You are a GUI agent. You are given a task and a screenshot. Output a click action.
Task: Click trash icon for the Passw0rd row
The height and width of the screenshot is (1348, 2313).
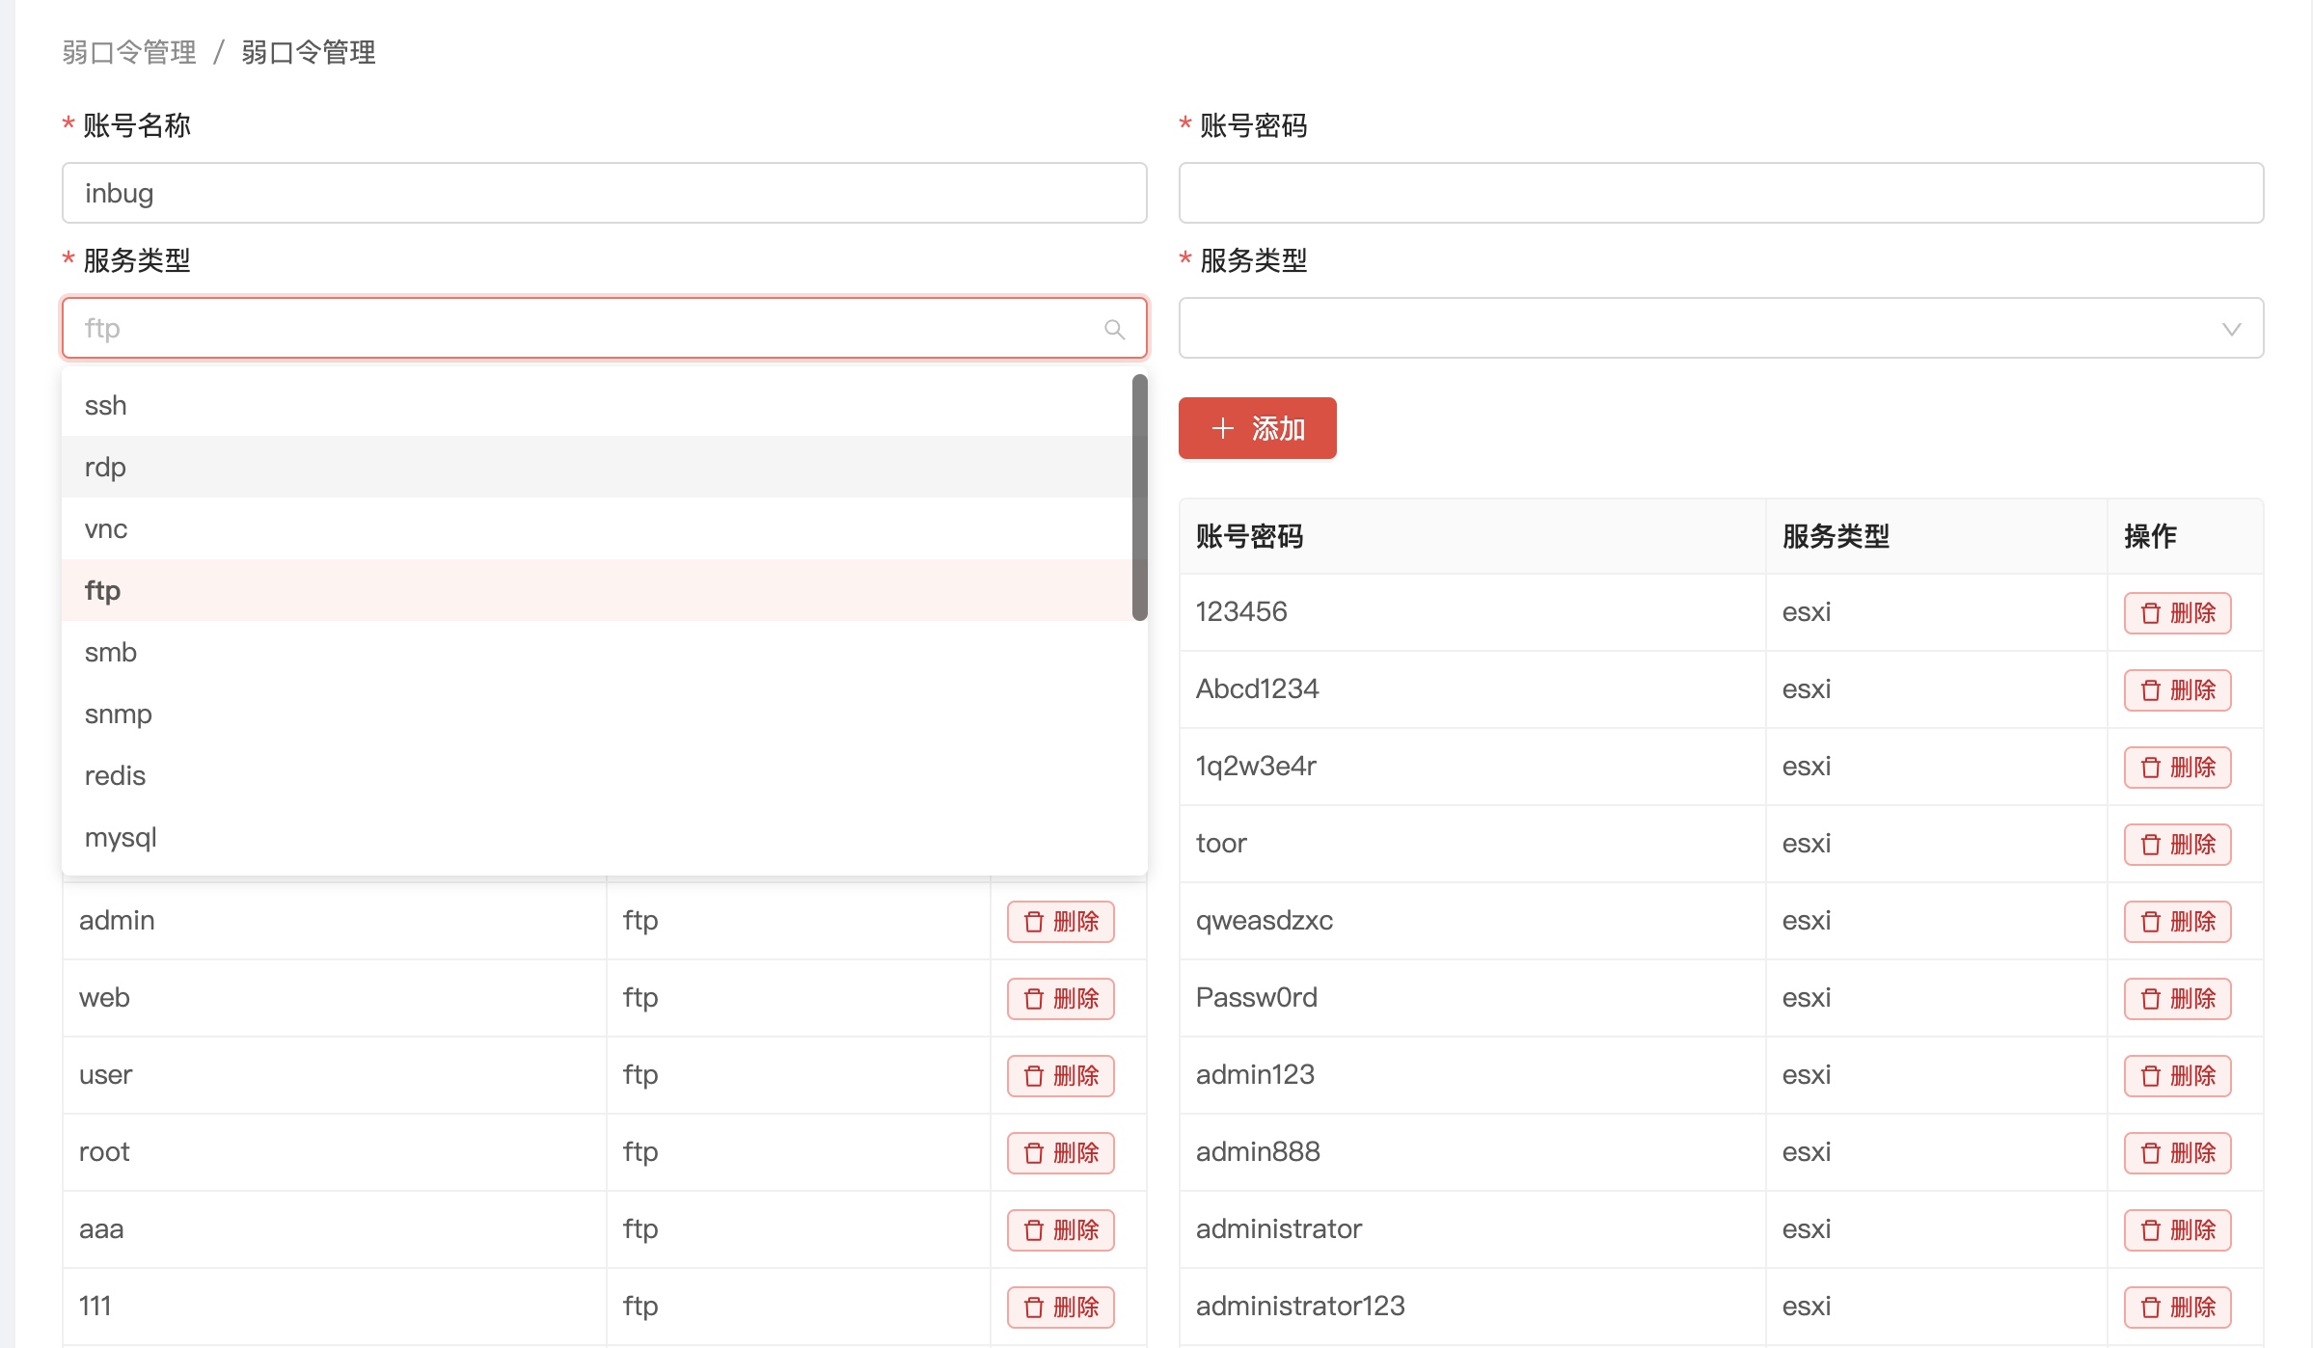tap(2150, 999)
